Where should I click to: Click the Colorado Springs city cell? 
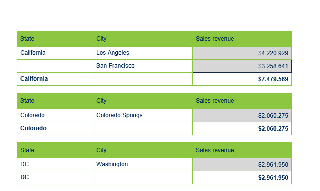click(x=142, y=115)
